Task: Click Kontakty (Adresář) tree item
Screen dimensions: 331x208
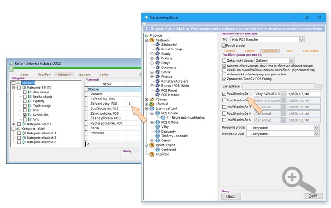Action: [x=174, y=81]
